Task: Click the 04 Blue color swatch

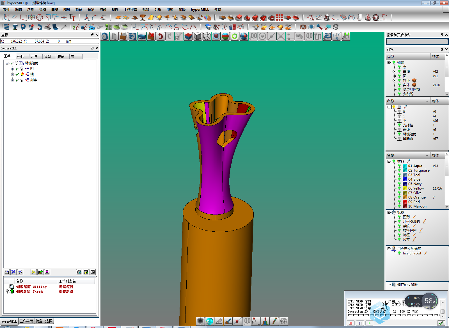Action: (x=405, y=179)
